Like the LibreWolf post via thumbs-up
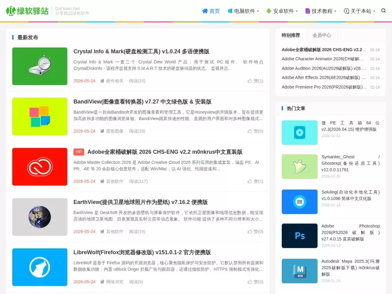 (x=255, y=282)
